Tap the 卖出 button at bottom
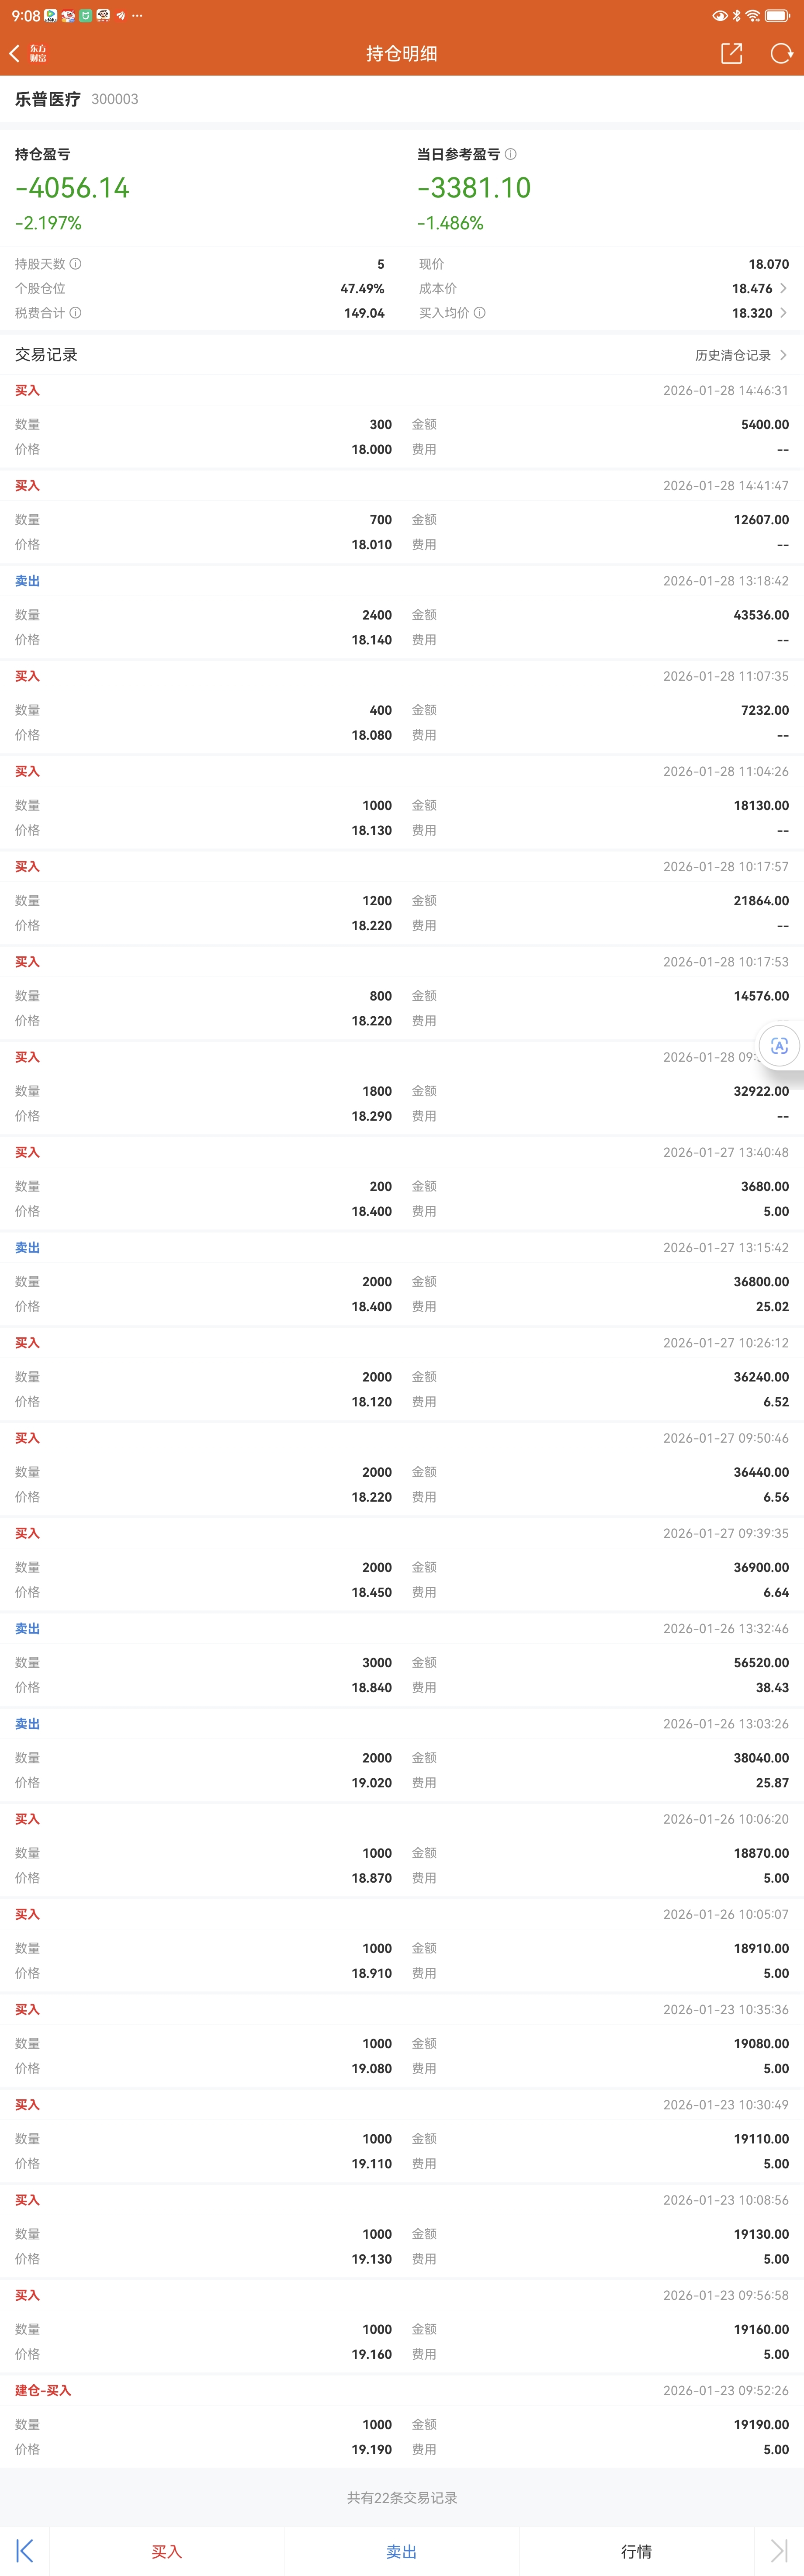804x2576 pixels. coord(401,2551)
